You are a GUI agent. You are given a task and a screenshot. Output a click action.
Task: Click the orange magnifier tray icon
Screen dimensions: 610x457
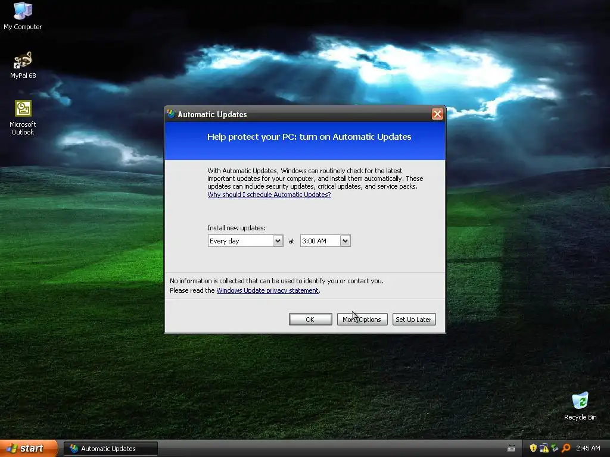click(x=566, y=448)
